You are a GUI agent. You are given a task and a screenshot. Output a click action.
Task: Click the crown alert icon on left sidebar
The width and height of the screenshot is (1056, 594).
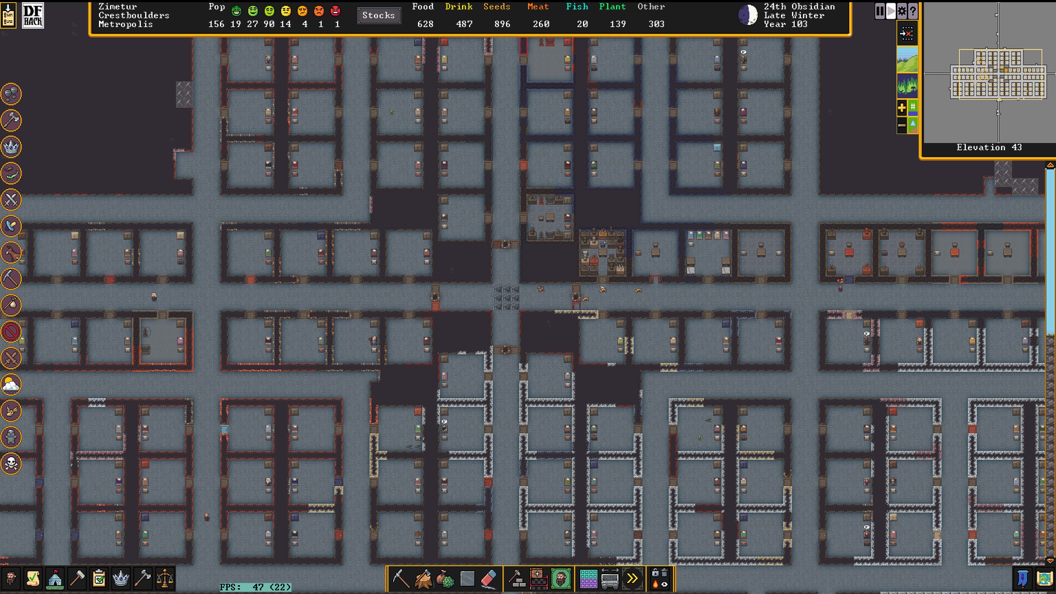pos(11,147)
